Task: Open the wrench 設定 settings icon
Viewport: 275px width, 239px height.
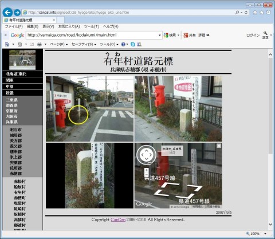Action: [x=265, y=35]
